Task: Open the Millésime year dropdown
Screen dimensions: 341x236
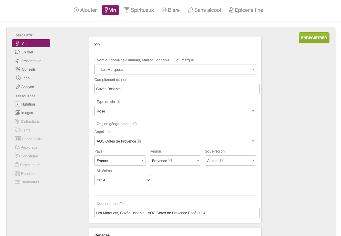Action: tap(123, 180)
